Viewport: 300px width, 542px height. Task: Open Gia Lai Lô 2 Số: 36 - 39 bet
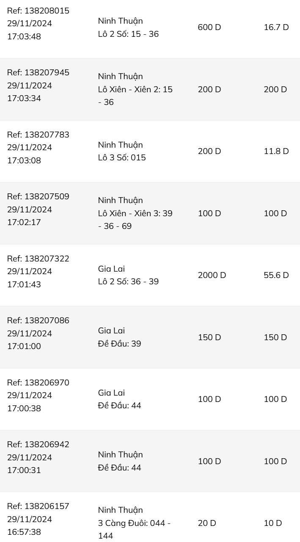(128, 275)
